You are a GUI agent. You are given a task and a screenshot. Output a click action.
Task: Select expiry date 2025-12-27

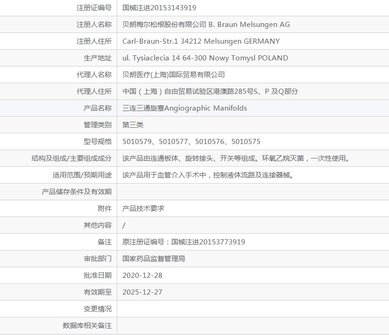tap(142, 292)
